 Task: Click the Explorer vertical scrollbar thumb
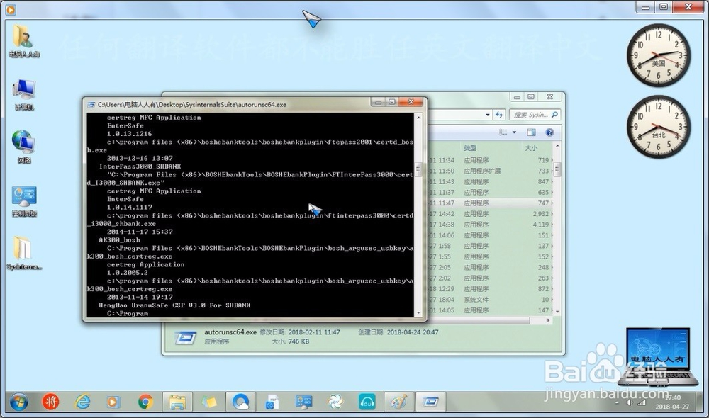tap(557, 169)
